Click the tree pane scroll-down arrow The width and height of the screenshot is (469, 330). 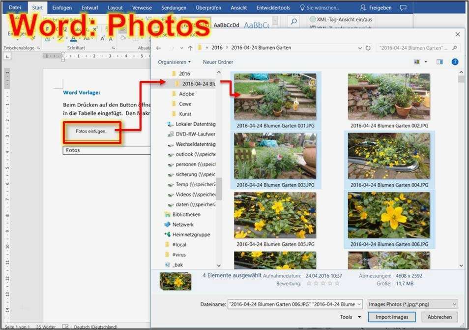219,265
